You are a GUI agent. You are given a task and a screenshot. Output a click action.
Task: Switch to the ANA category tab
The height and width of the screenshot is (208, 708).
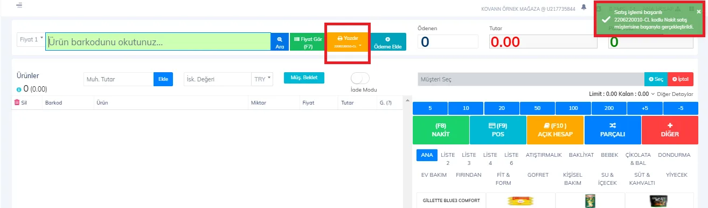[427, 155]
